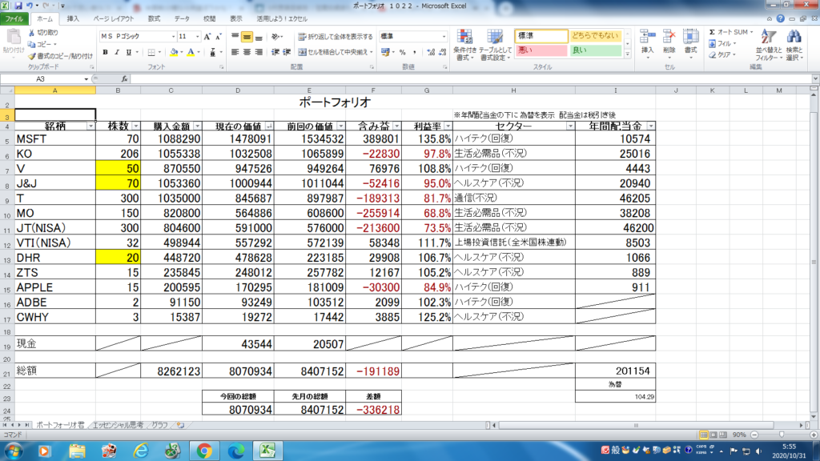Toggle bold formatting
Image resolution: width=820 pixels, height=461 pixels.
(x=105, y=52)
